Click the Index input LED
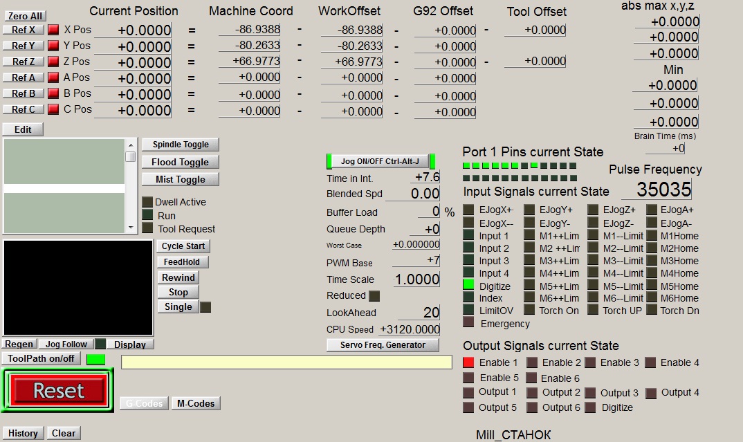 (x=468, y=297)
